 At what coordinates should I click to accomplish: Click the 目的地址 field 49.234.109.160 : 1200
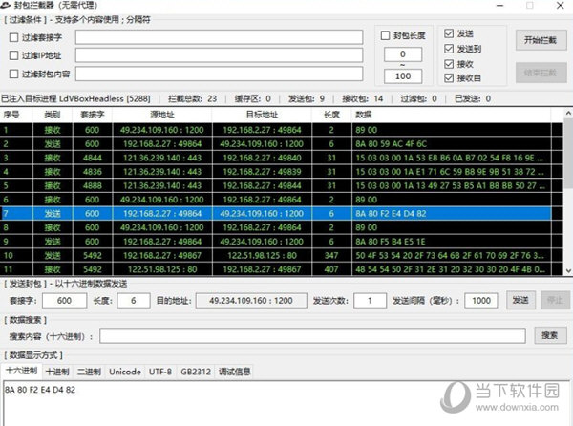[251, 300]
